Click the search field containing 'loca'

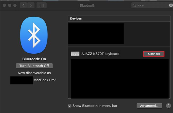(x=152, y=5)
